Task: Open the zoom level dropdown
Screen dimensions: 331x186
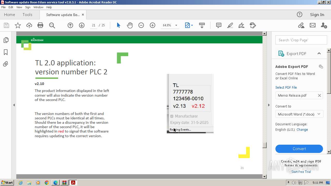Action: pyautogui.click(x=176, y=25)
